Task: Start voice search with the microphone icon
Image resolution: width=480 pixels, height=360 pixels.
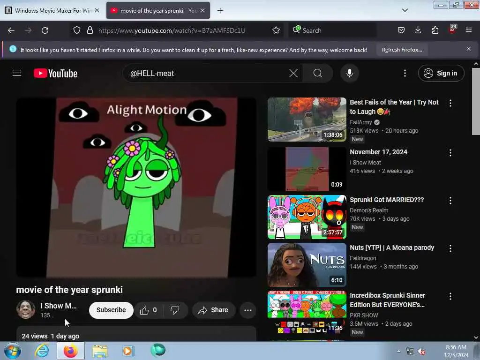Action: [350, 73]
